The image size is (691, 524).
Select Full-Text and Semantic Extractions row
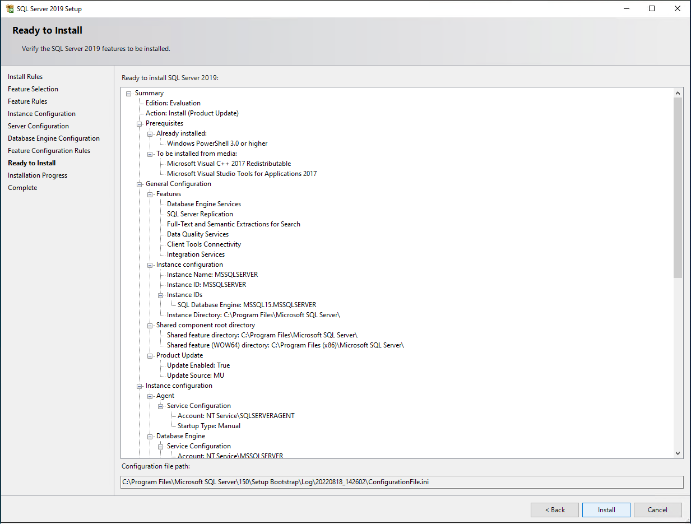[x=234, y=224]
